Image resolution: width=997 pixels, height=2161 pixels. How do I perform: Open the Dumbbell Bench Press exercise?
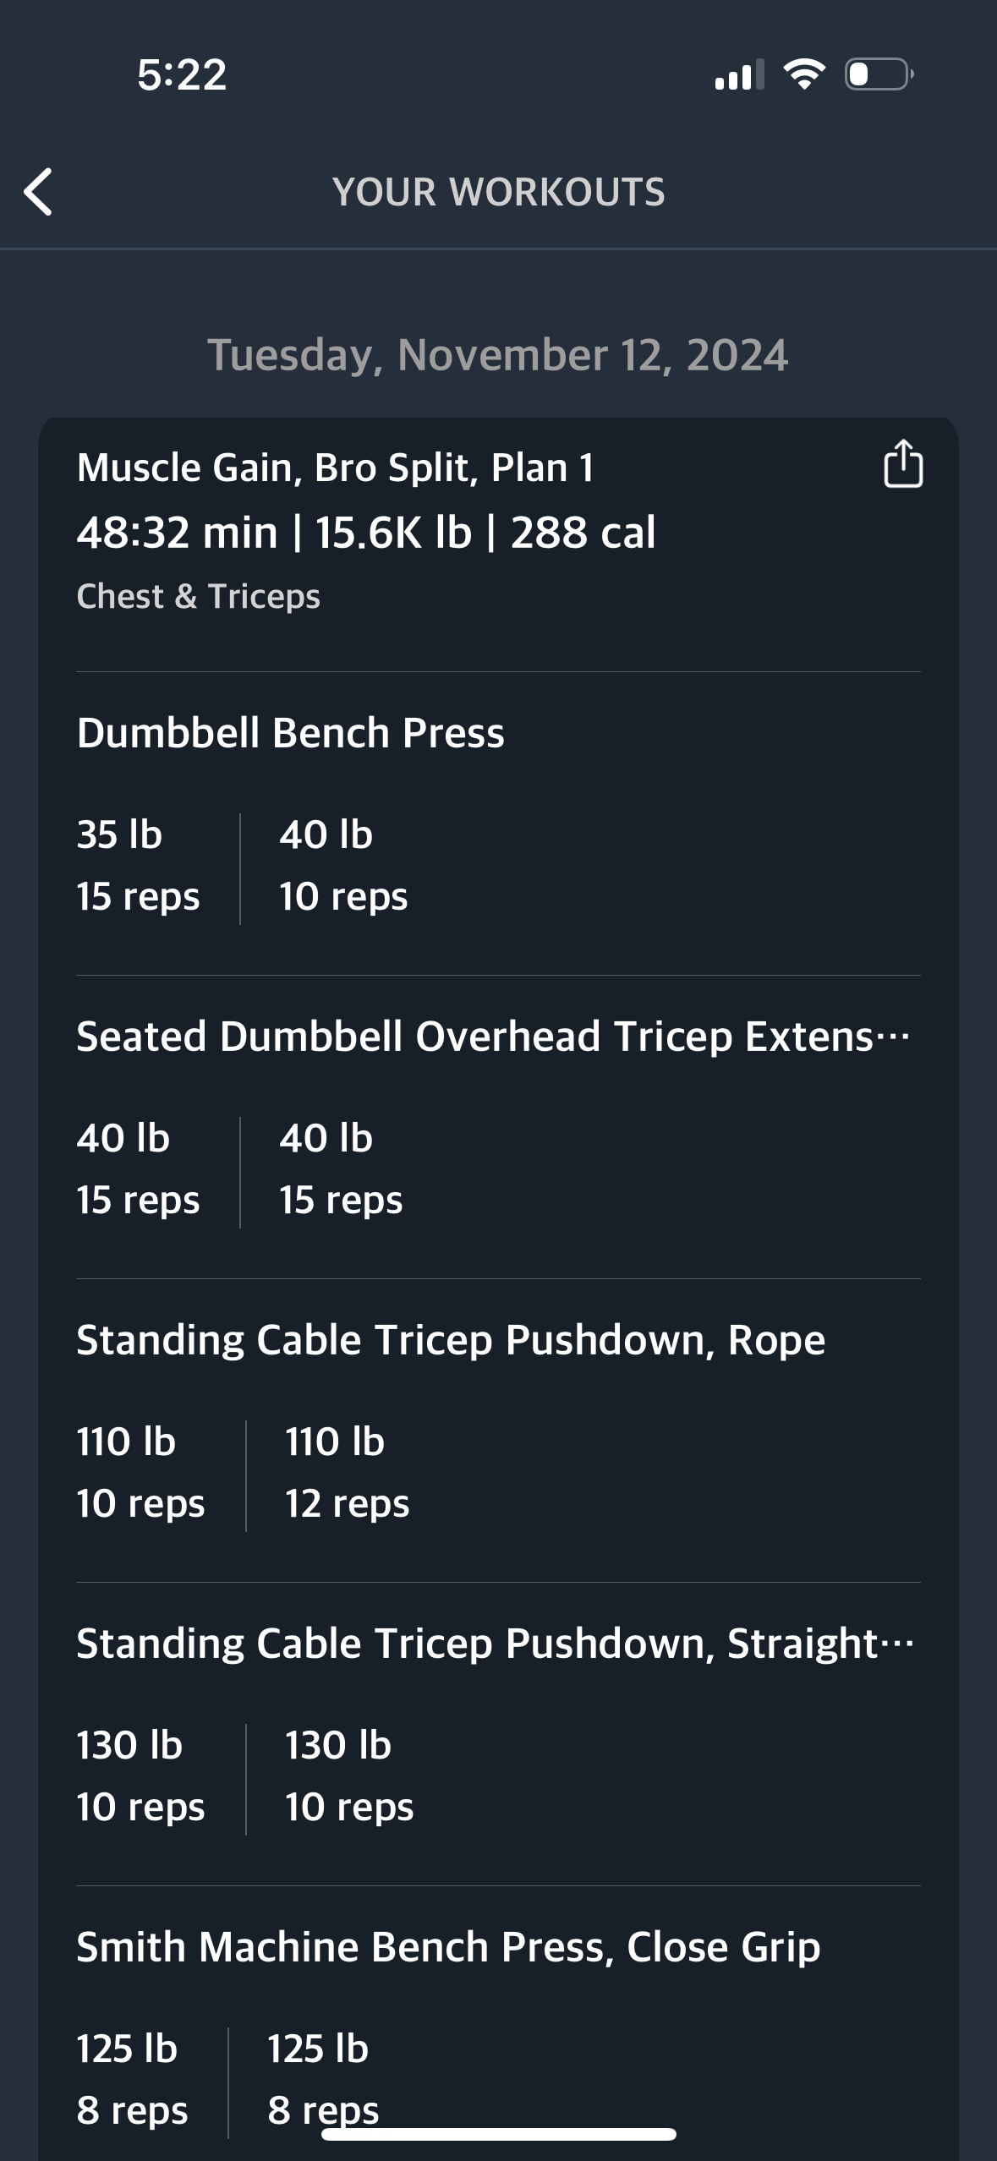(290, 733)
